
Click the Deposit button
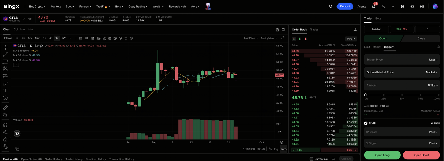click(x=345, y=6)
